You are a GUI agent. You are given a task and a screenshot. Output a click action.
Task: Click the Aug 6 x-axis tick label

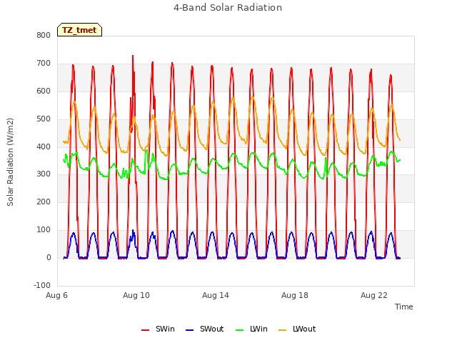(x=56, y=295)
